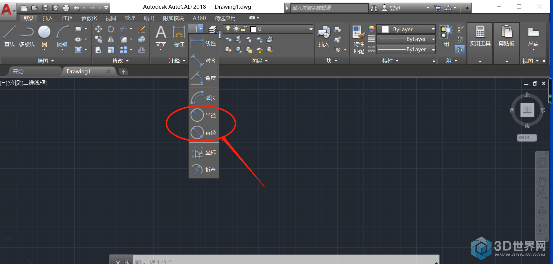Click the Rotate tool icon
The image size is (553, 264).
point(111,29)
